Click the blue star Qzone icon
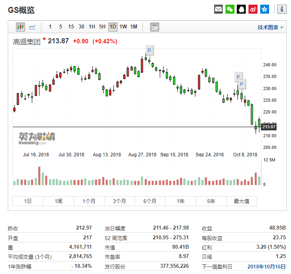 265,9
